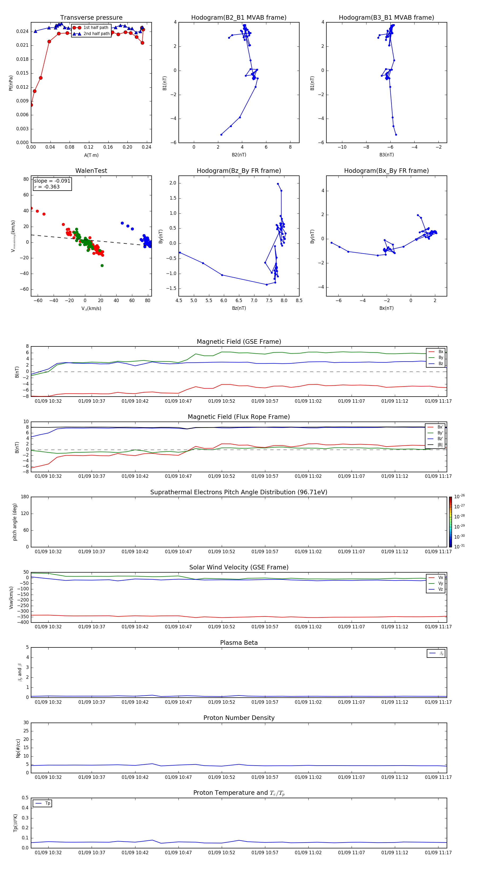Click the "Hodogram(Bx_By FR frame)" title
478x876 pixels.
coord(386,171)
